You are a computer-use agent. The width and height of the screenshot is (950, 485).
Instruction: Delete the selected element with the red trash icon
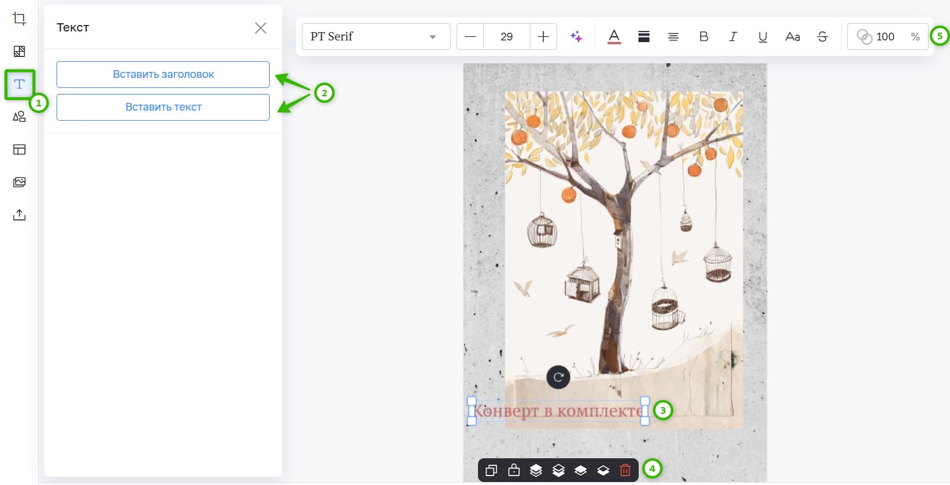625,470
